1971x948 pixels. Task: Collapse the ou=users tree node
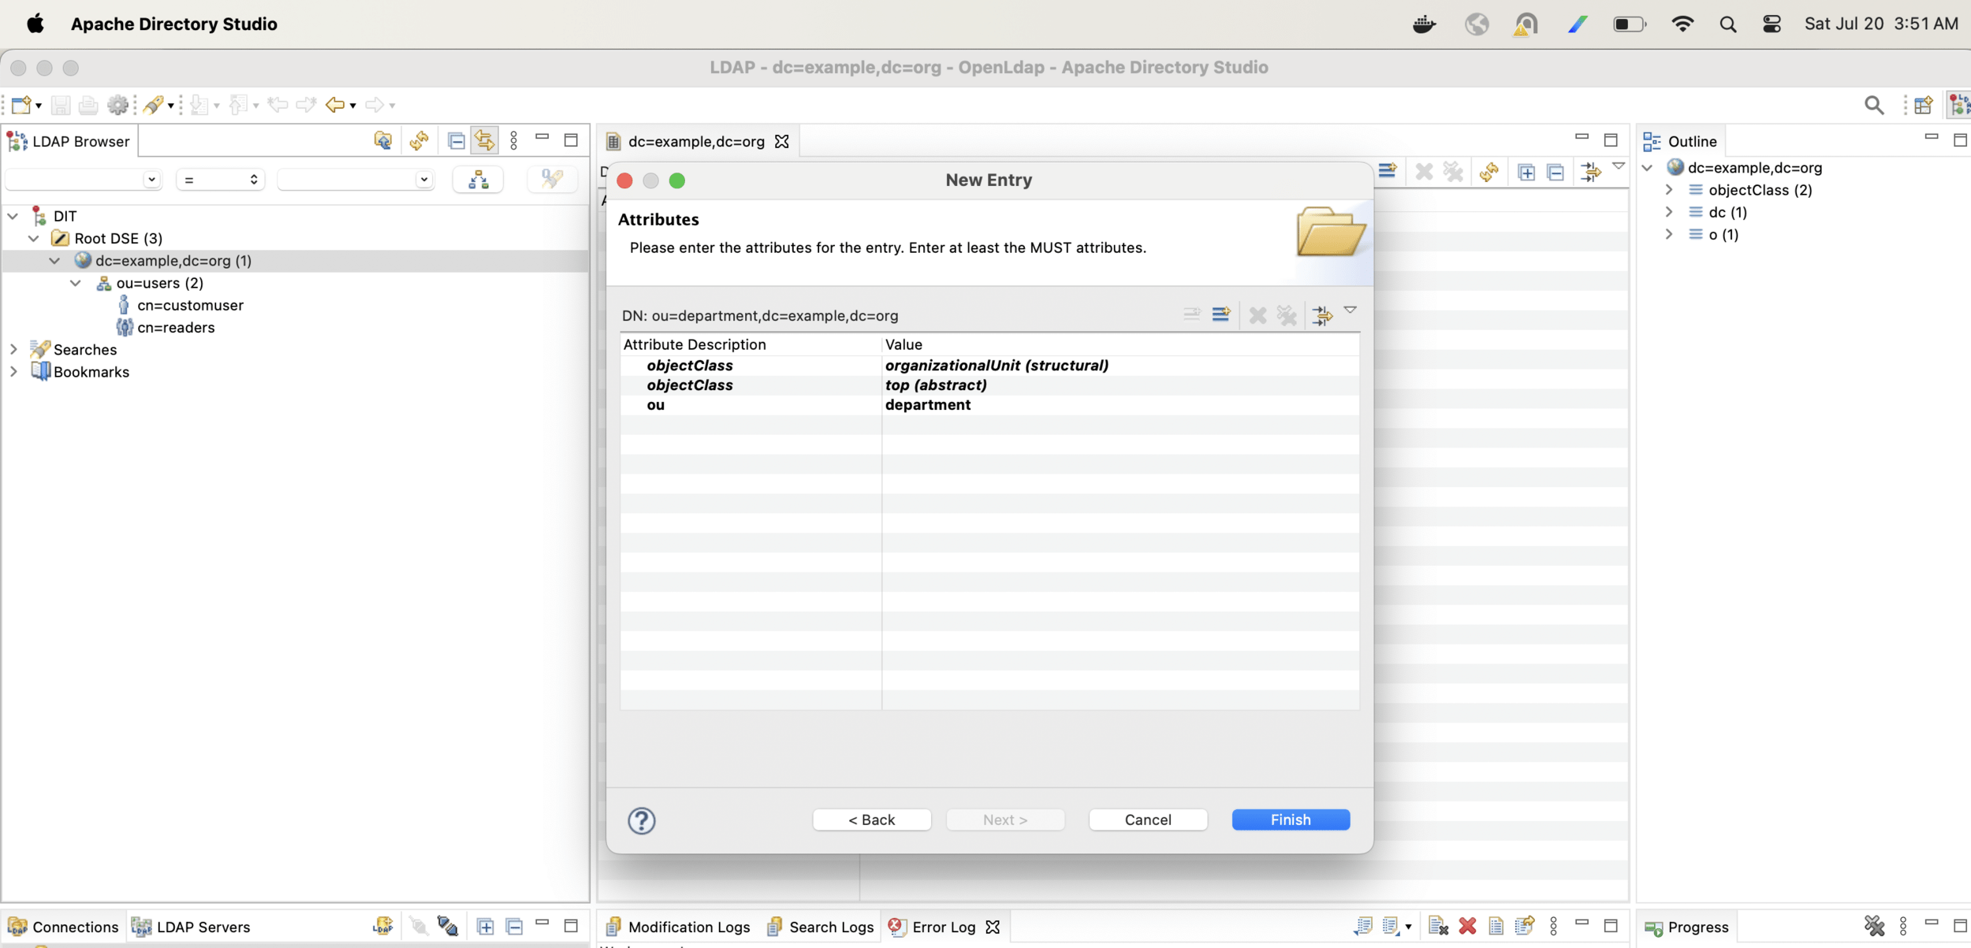pos(76,283)
